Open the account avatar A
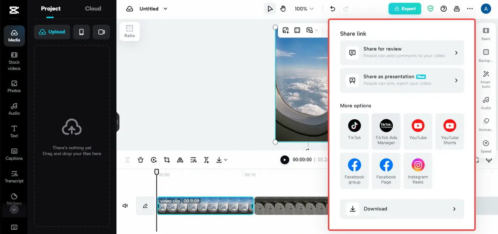The image size is (498, 234). pyautogui.click(x=486, y=9)
